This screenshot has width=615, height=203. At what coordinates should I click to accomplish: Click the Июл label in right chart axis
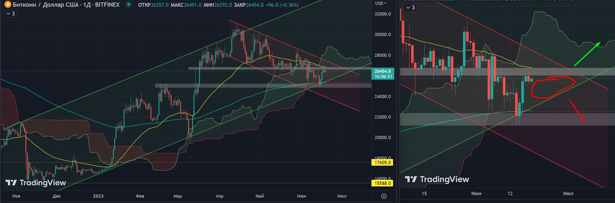(568, 194)
